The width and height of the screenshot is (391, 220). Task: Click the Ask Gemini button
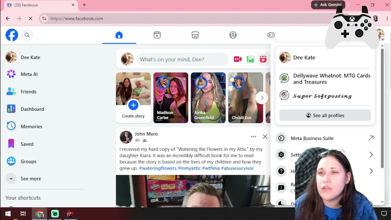click(x=328, y=5)
